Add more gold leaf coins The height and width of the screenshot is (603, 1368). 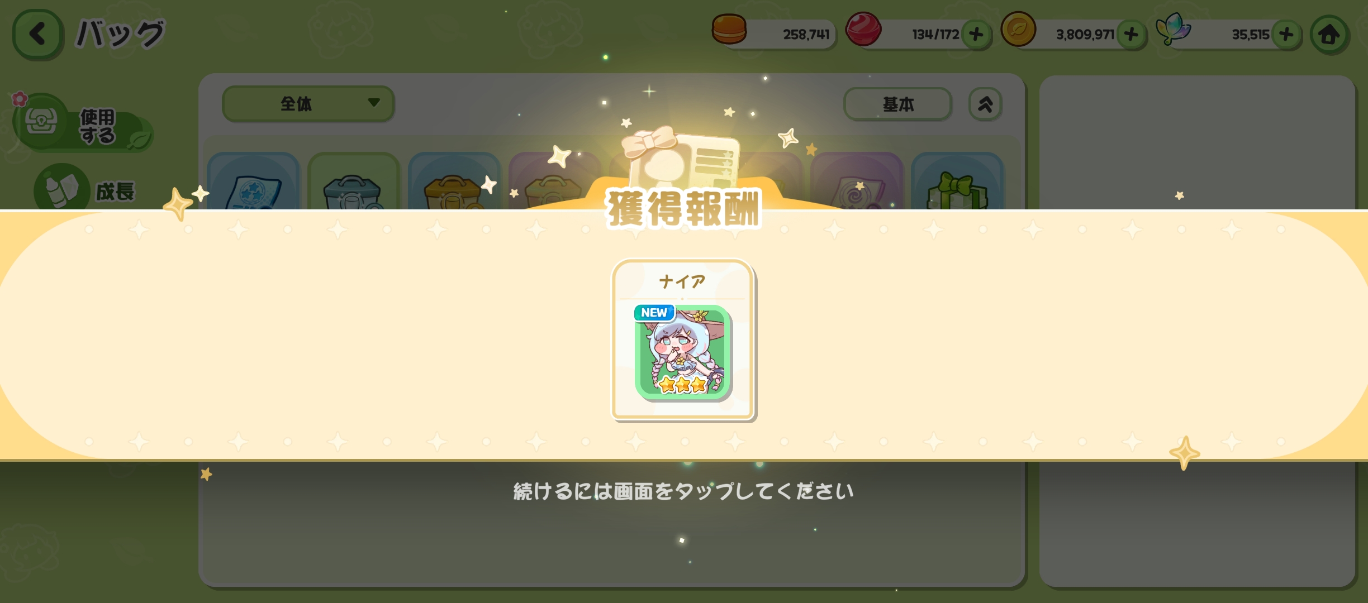coord(1131,35)
